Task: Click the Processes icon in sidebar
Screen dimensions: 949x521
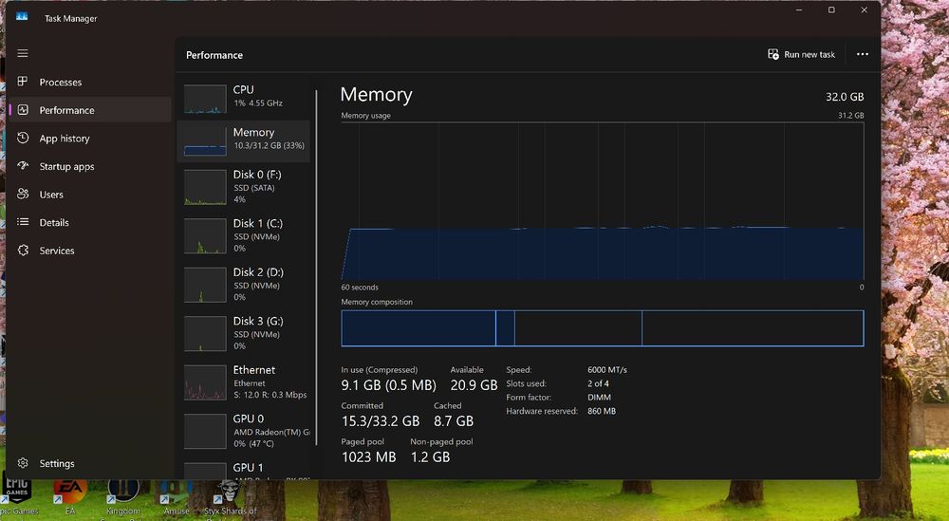Action: click(x=23, y=81)
